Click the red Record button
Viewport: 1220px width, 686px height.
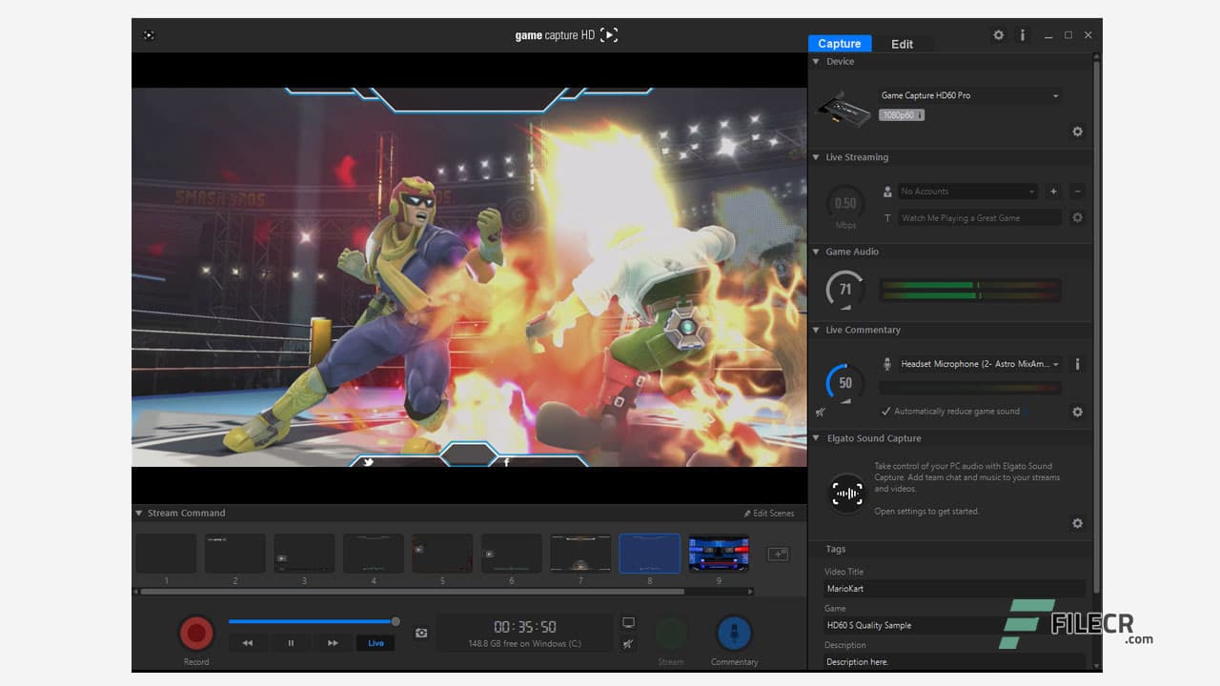[196, 633]
